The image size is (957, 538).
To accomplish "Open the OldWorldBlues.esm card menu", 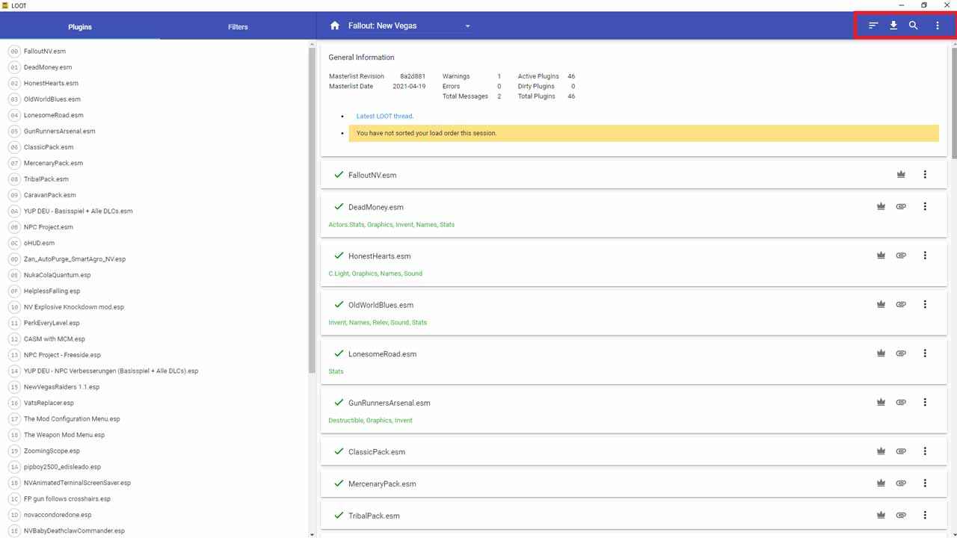I will [x=925, y=305].
